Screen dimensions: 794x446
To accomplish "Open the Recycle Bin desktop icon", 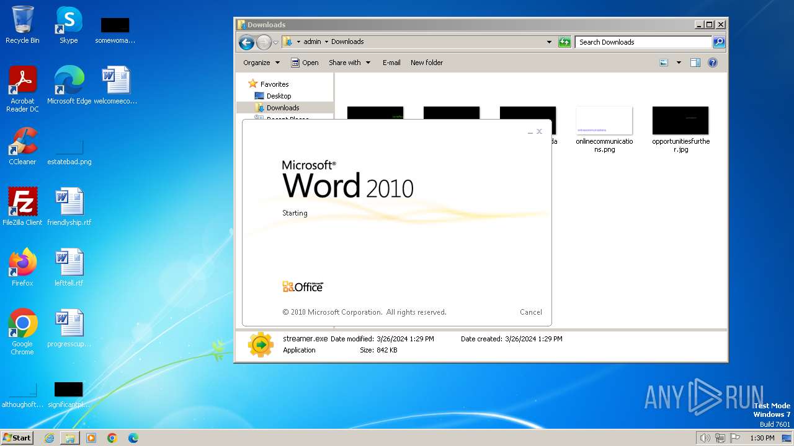I will pos(22,25).
